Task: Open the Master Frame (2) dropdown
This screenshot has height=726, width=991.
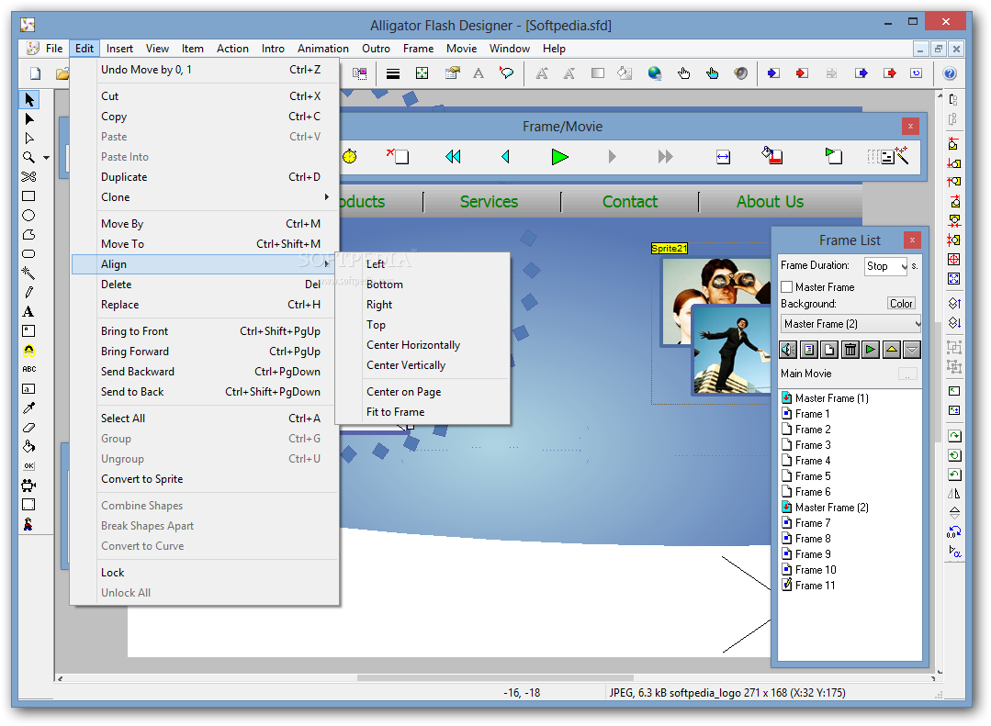Action: 850,324
